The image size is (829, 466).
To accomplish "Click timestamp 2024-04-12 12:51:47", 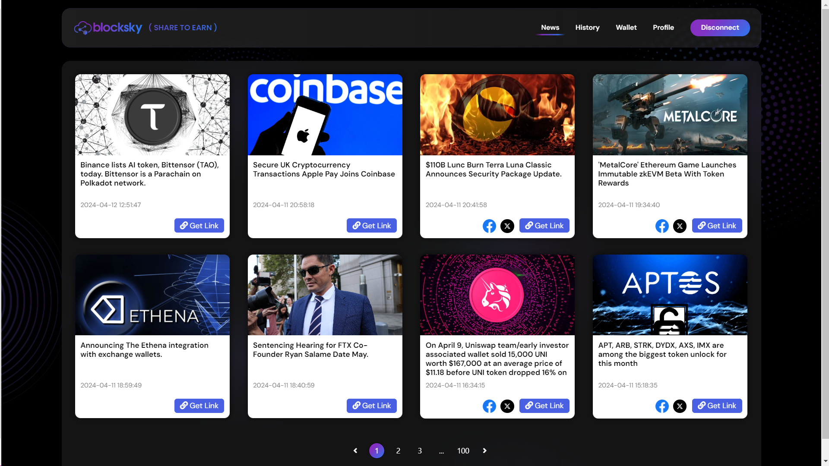I will pos(111,205).
